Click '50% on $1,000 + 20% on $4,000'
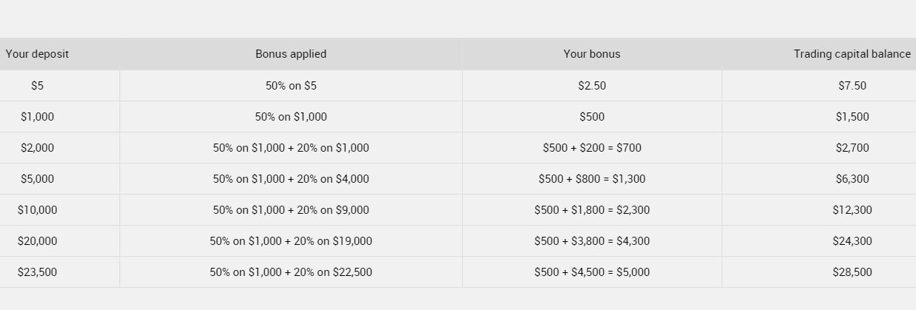The width and height of the screenshot is (916, 310). (x=291, y=179)
